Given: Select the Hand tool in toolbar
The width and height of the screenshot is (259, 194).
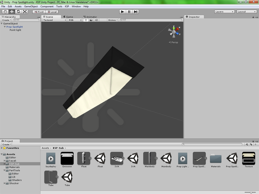Looking at the screenshot, I should (x=5, y=12).
